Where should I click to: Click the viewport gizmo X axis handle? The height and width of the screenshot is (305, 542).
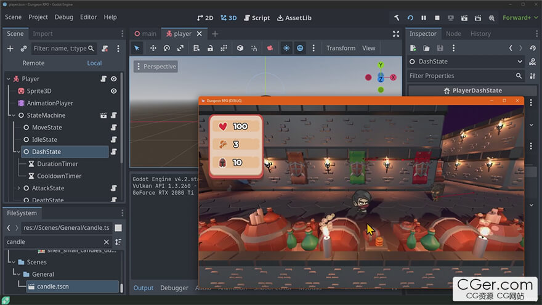[x=394, y=78]
